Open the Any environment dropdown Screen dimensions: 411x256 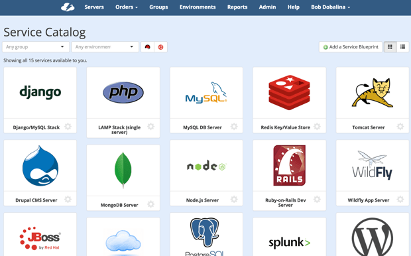[105, 47]
